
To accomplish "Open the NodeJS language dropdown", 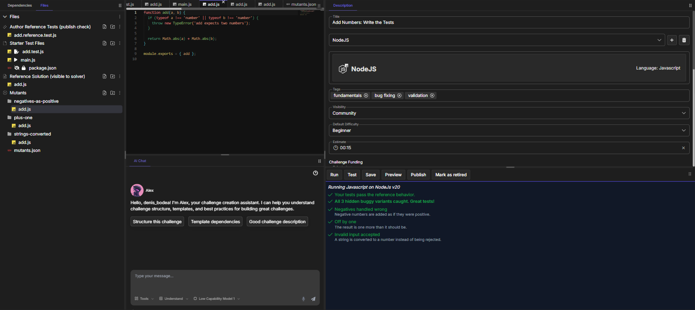I will pyautogui.click(x=497, y=40).
